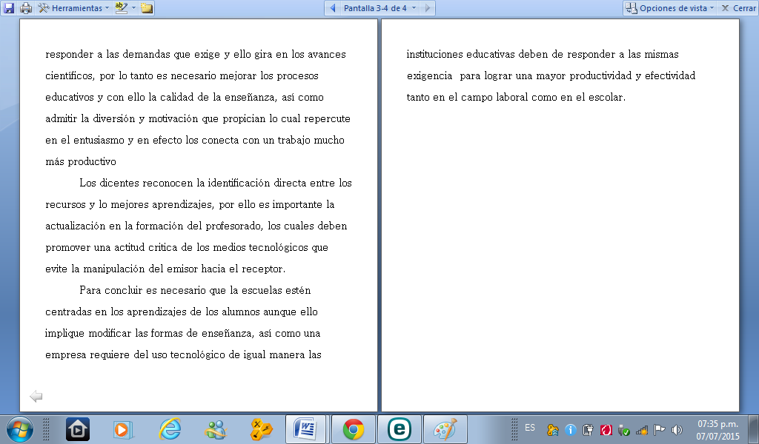Screen dimensions: 759x444
Task: Open Opciones de vista menu
Action: tap(669, 8)
